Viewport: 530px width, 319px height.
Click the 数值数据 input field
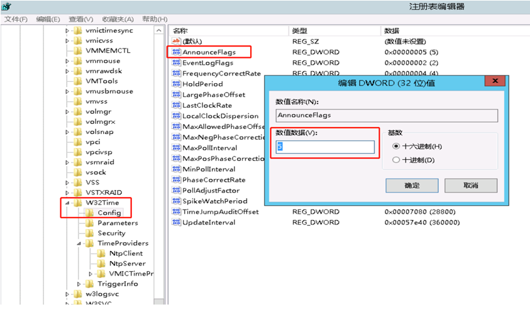(x=325, y=147)
